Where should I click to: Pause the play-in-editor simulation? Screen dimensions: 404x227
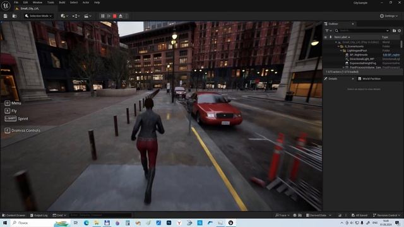pos(103,16)
